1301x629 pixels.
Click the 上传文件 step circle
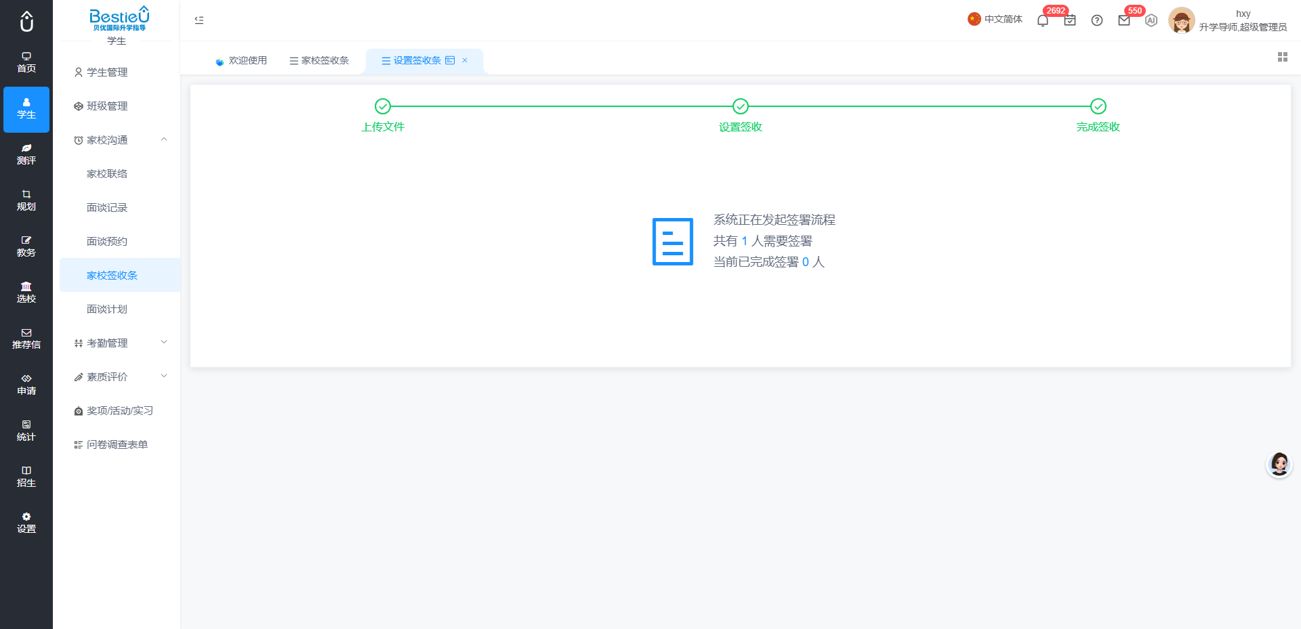tap(383, 106)
